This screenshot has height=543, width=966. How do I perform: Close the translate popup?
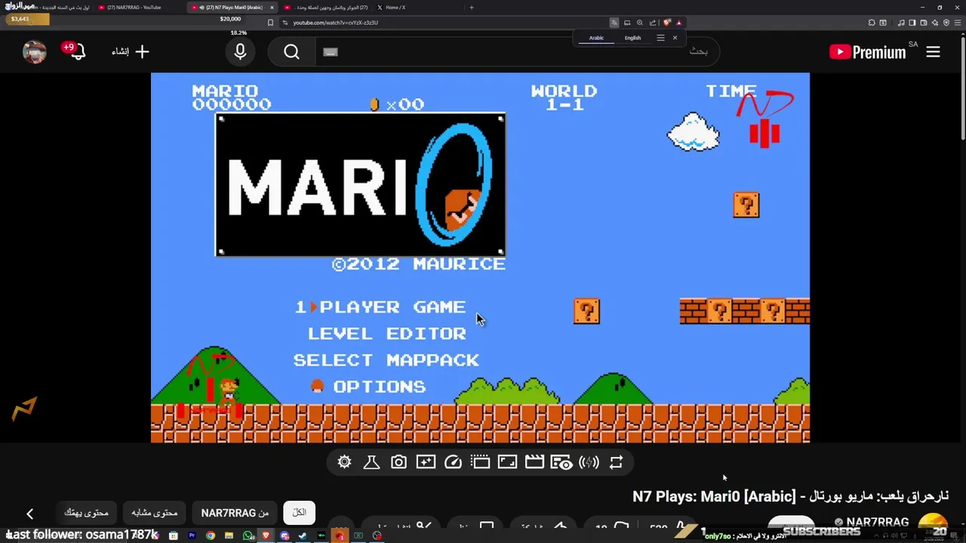[x=675, y=38]
